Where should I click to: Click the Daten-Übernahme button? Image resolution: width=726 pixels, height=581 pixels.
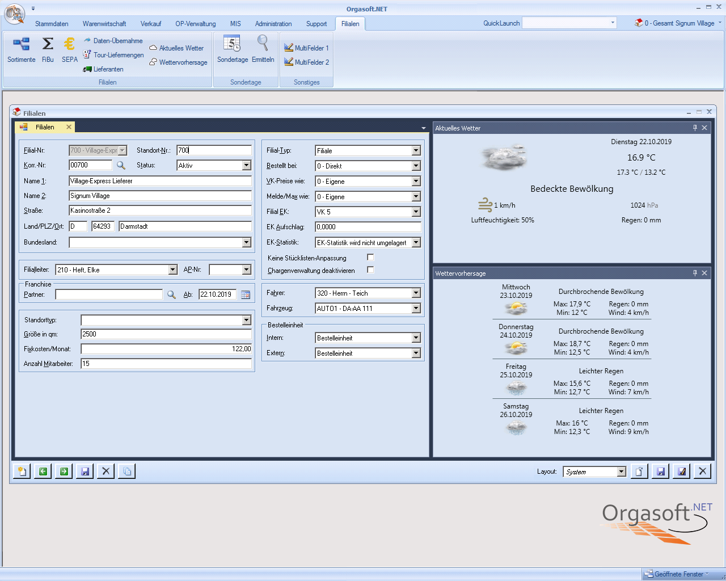pos(117,41)
